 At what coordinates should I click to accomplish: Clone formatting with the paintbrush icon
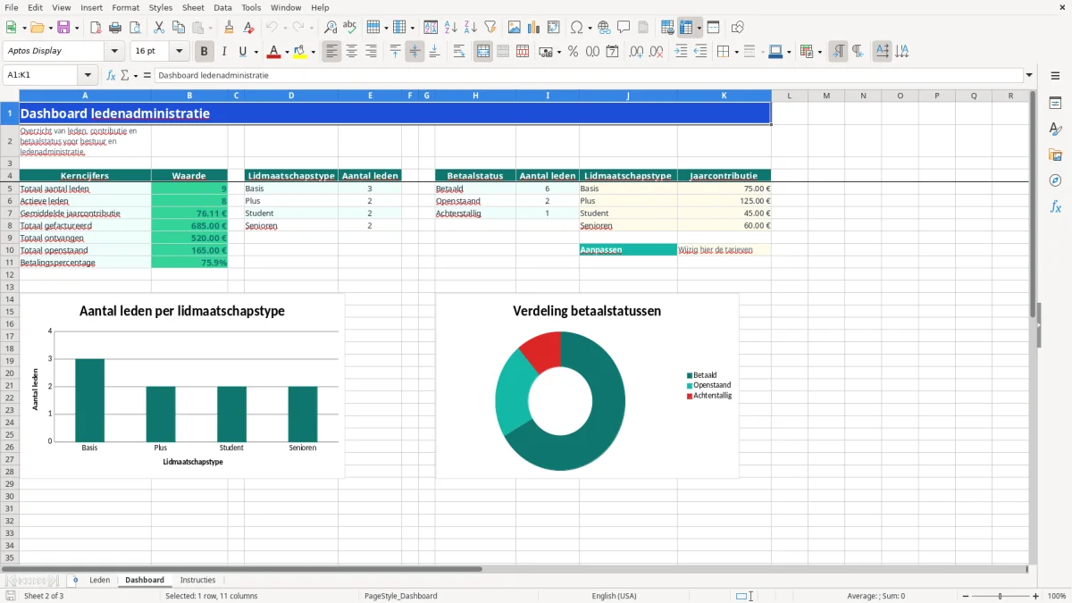tap(230, 28)
